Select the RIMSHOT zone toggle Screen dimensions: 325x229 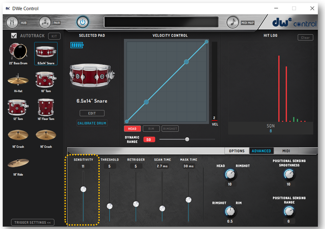point(170,129)
